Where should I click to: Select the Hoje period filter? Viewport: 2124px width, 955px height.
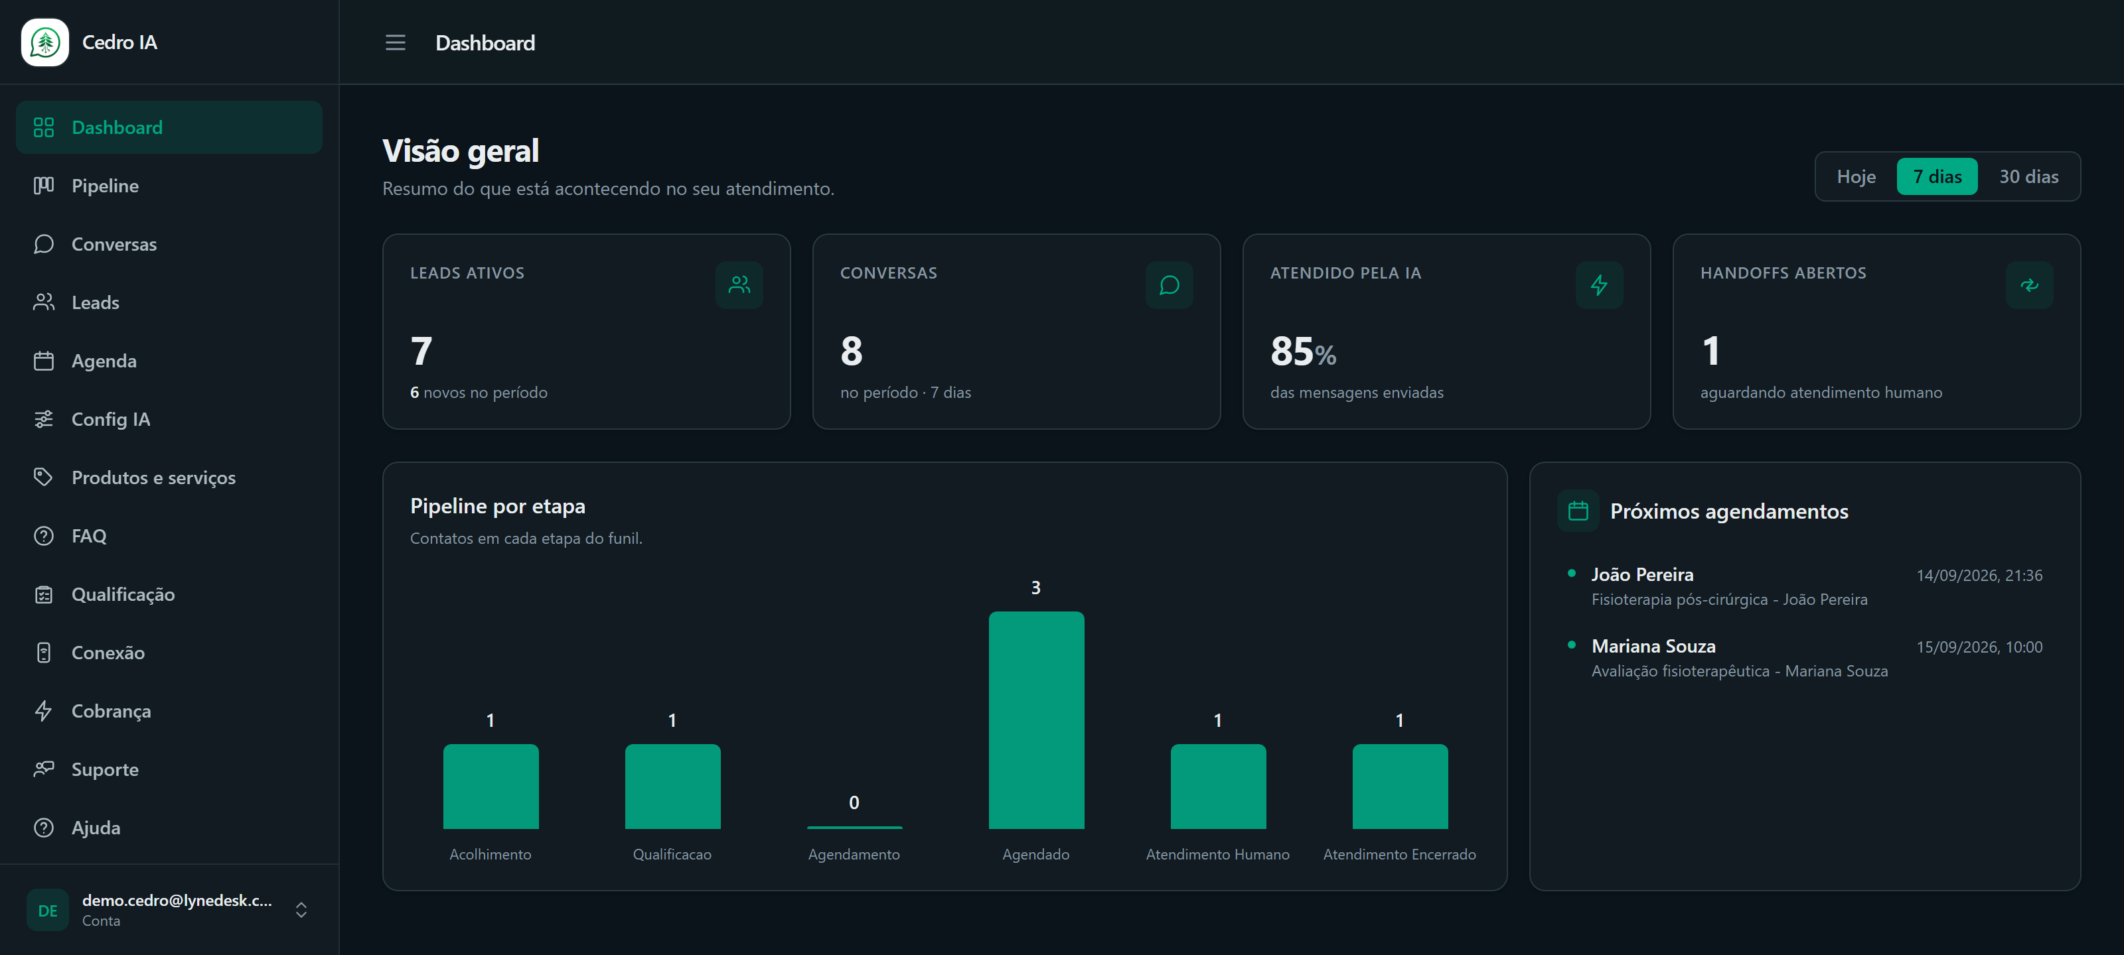click(1856, 176)
